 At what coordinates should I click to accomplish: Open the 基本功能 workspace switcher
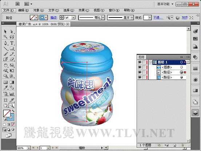(165, 4)
